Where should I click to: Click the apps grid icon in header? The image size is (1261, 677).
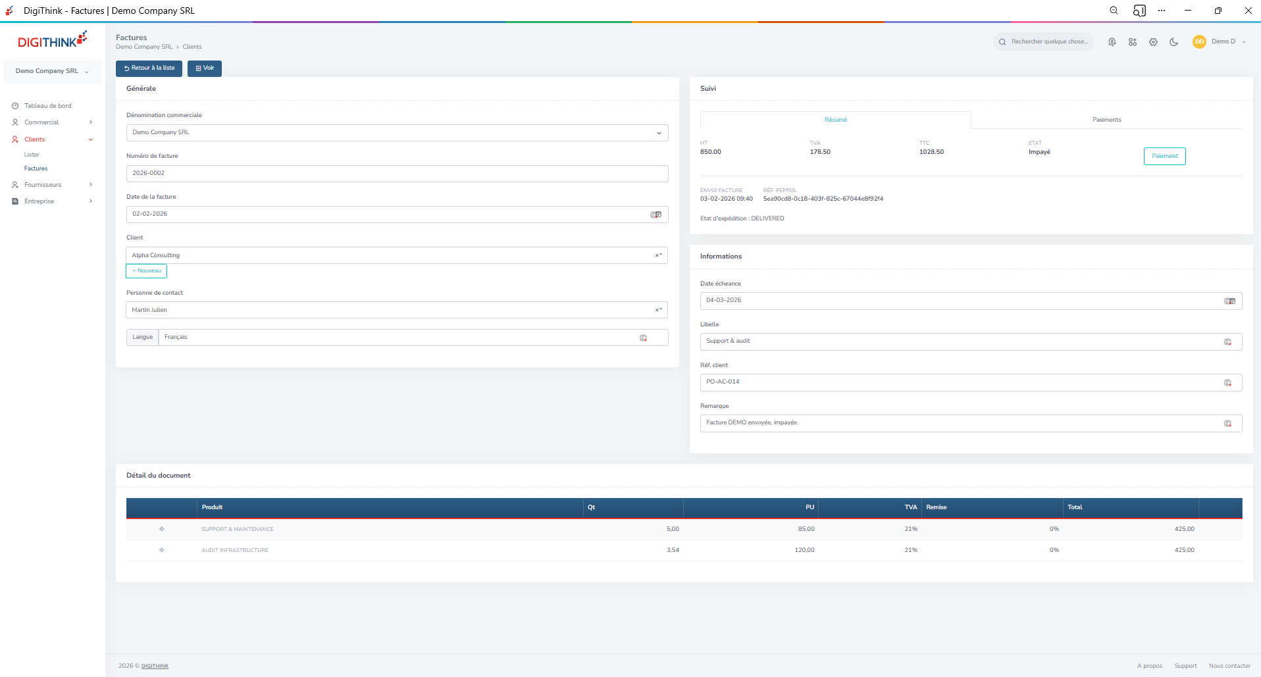[1133, 42]
